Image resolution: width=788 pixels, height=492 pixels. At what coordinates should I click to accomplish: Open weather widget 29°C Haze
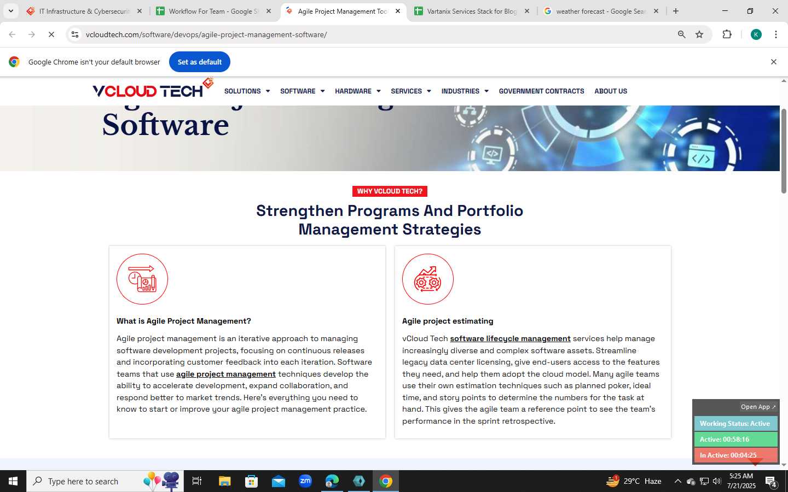[x=634, y=481]
